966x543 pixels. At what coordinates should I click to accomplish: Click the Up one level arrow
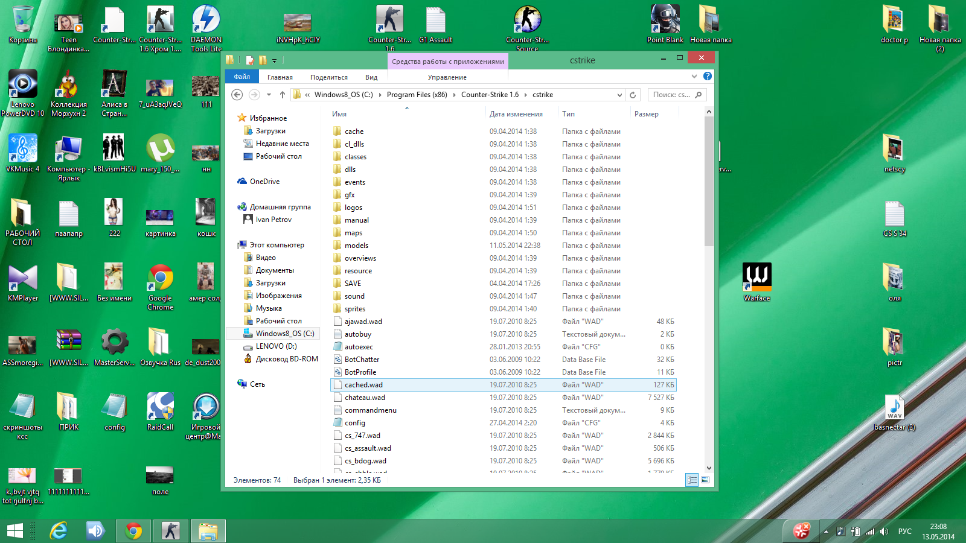282,95
